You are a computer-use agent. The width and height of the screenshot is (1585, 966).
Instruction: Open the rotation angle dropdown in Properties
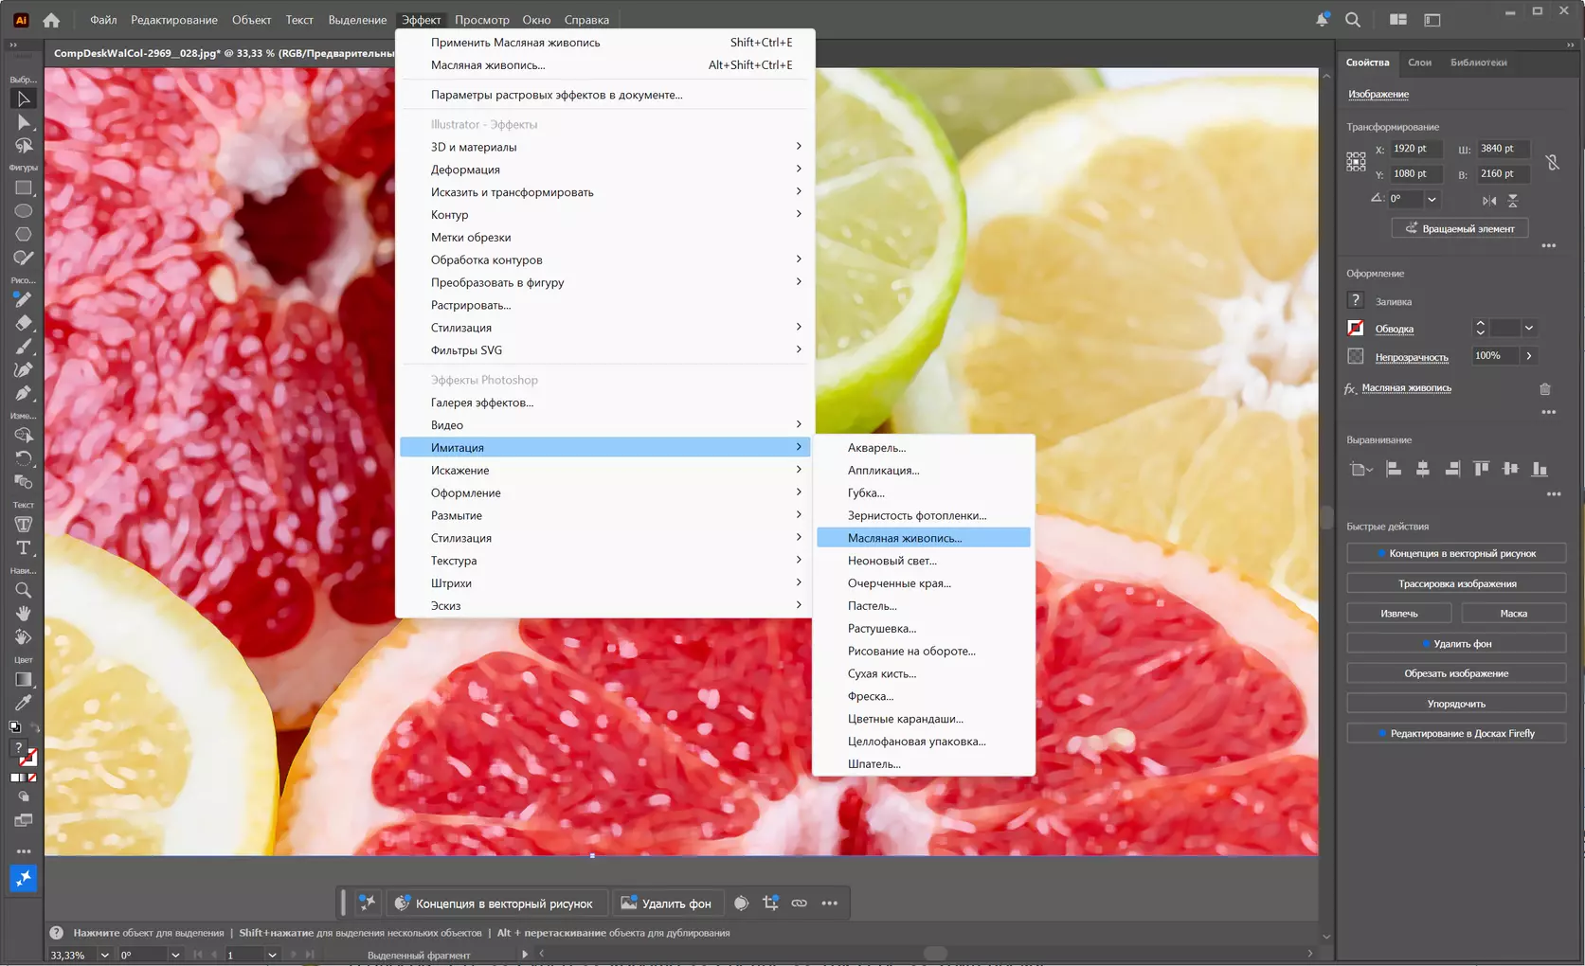[1432, 199]
